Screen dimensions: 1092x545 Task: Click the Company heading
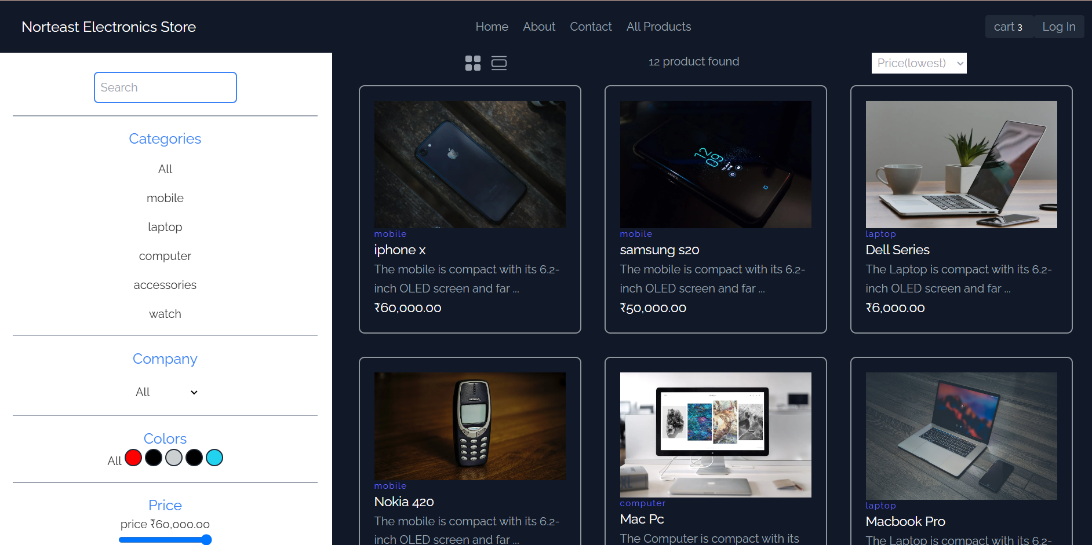click(165, 359)
